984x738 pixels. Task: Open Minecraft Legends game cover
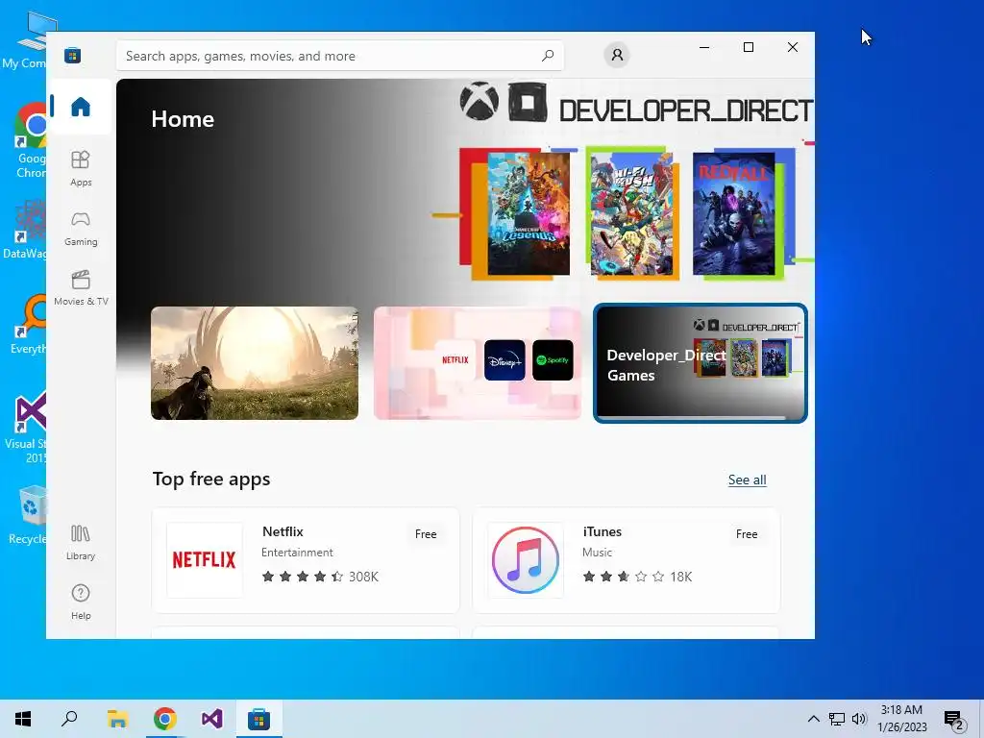click(x=529, y=214)
